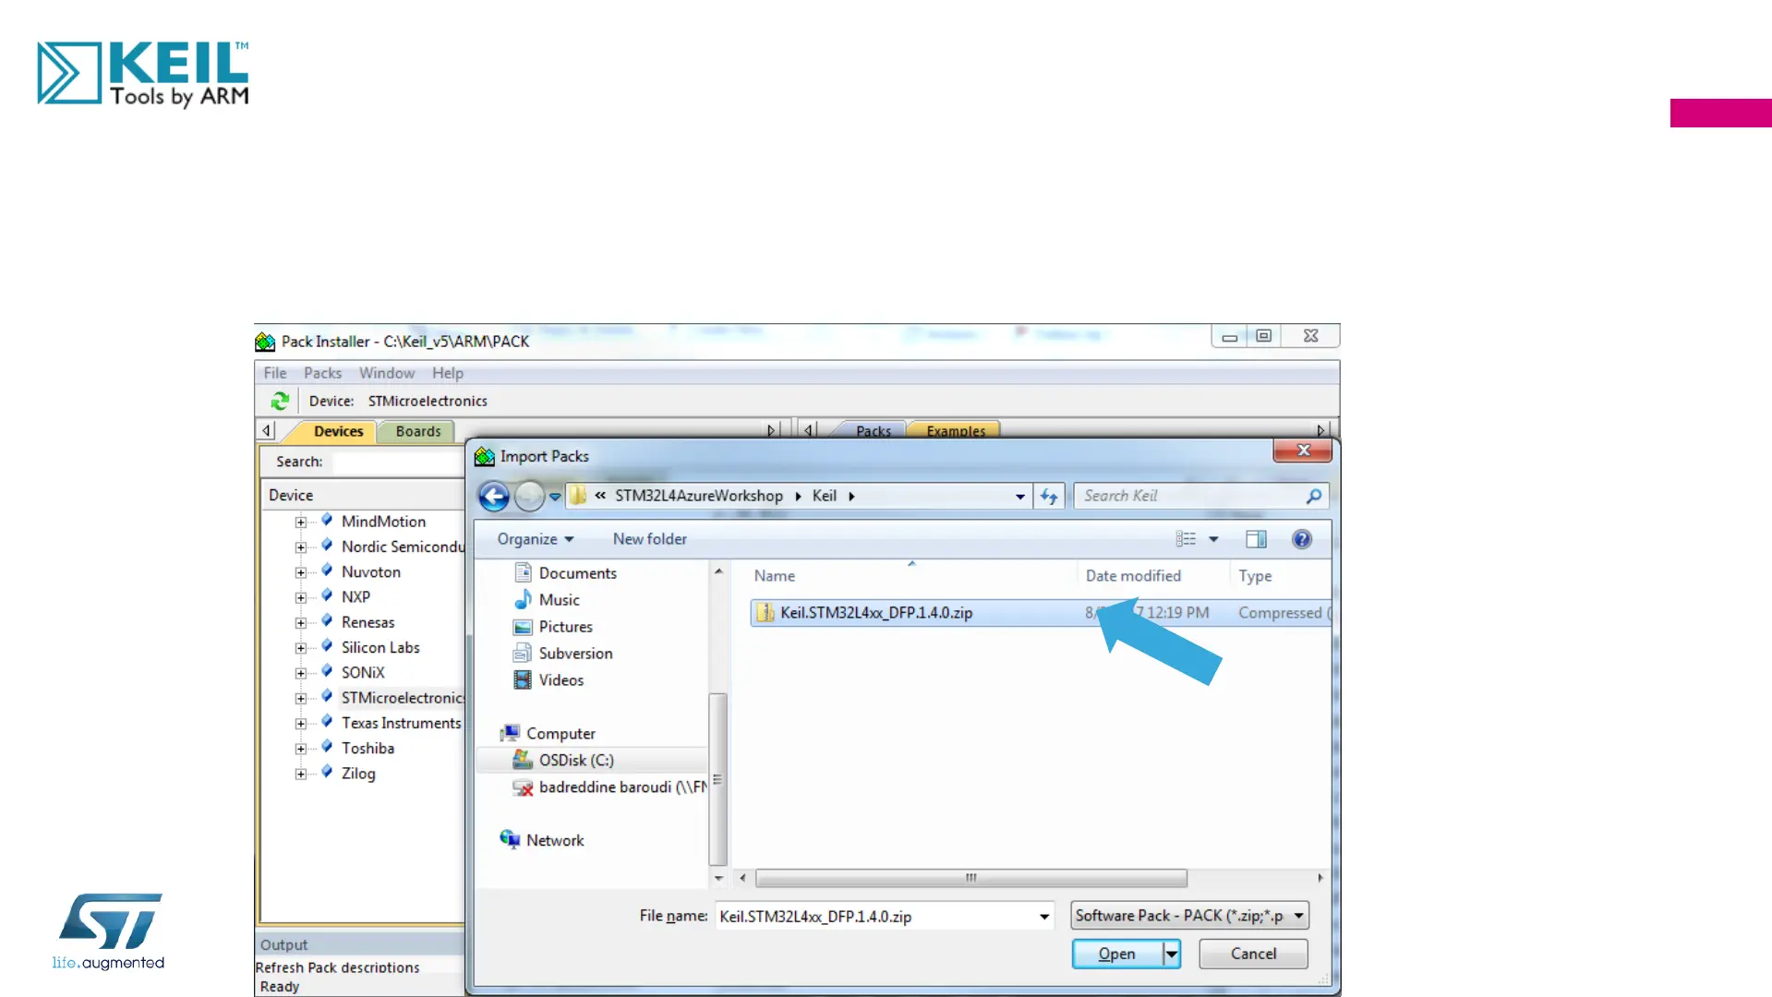Image resolution: width=1772 pixels, height=997 pixels.
Task: Open the address bar history dropdown
Action: [x=1020, y=497]
